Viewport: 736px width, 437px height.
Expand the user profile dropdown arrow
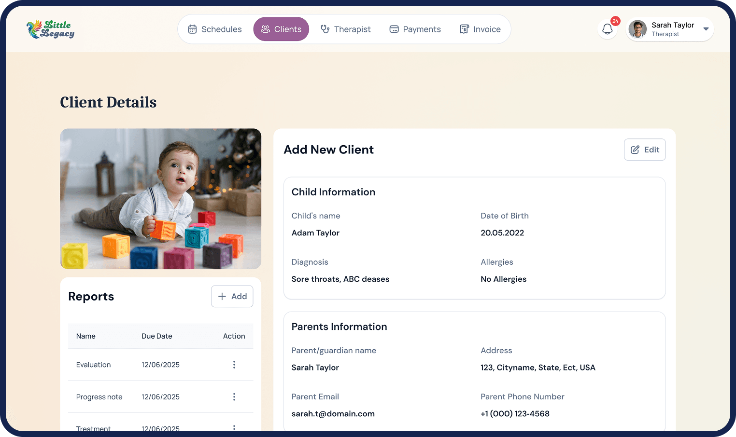706,29
